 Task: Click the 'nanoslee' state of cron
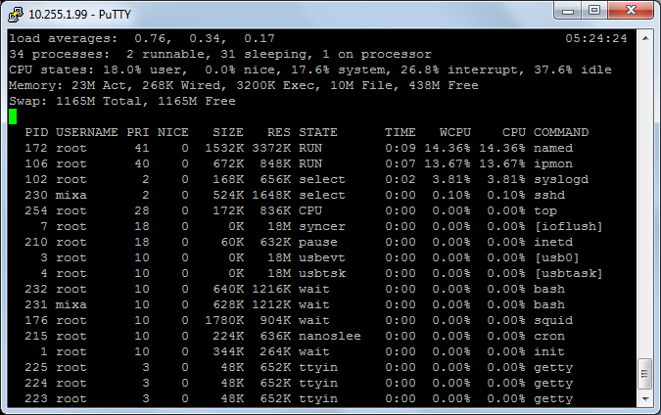point(330,337)
